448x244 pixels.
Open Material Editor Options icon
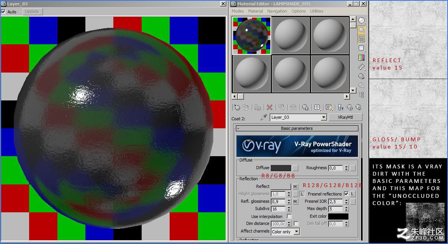361,76
